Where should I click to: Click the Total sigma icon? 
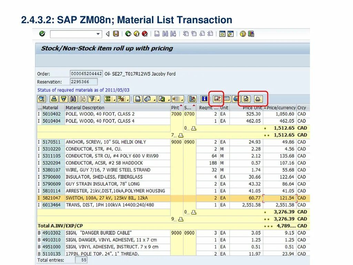tap(108, 99)
